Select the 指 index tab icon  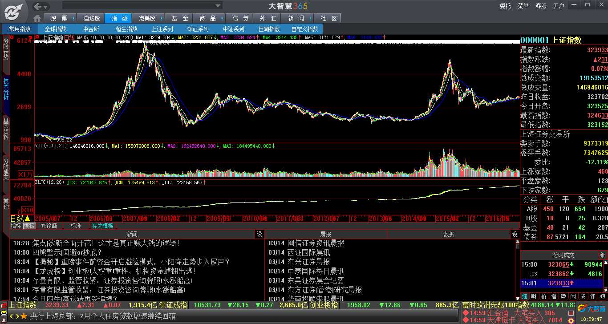click(554, 296)
